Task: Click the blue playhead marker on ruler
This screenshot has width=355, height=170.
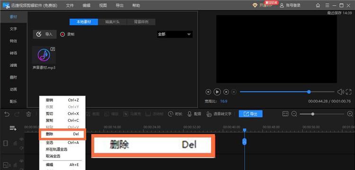Action: (x=245, y=130)
